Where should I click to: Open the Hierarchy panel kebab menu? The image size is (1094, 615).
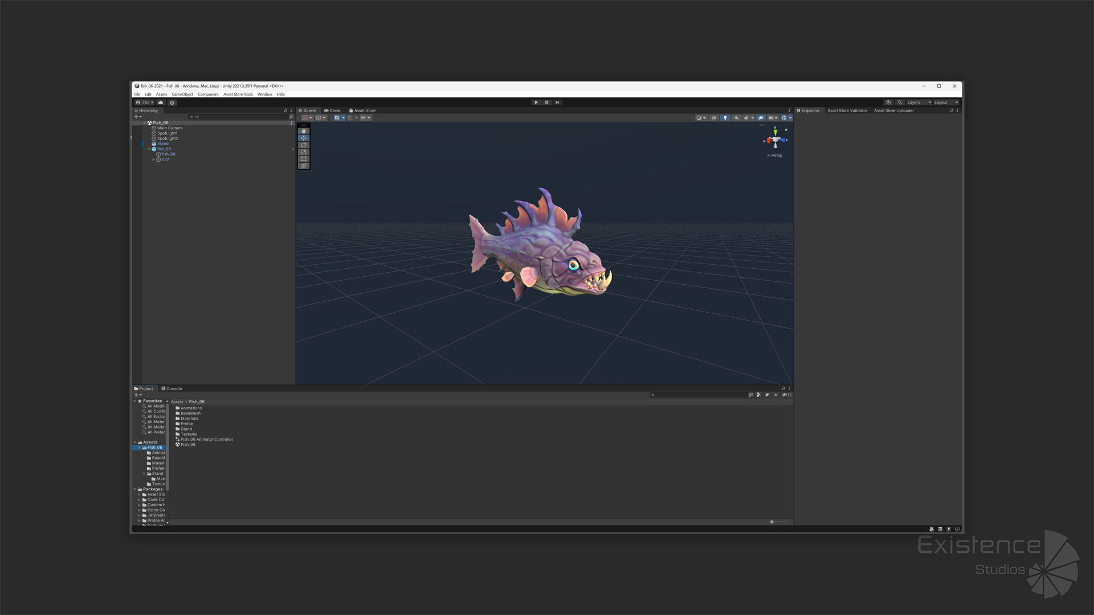click(x=291, y=110)
